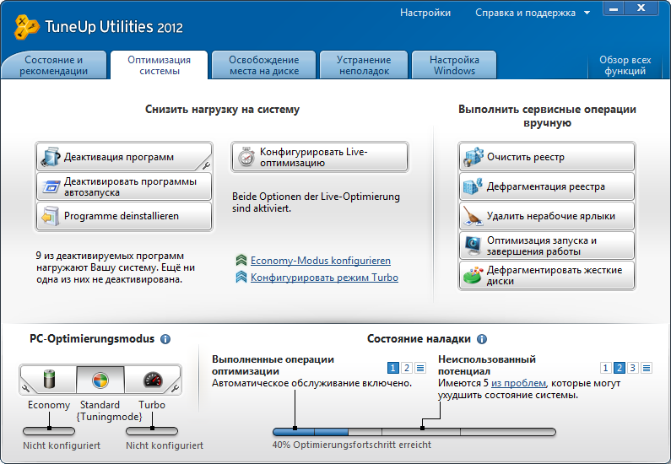671x464 pixels.
Task: Click the Справка и поддержка menu text
Action: coord(525,13)
